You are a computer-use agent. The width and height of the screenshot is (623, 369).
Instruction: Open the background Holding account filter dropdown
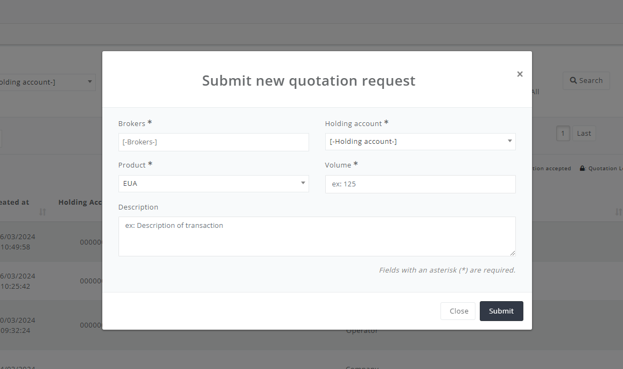47,82
